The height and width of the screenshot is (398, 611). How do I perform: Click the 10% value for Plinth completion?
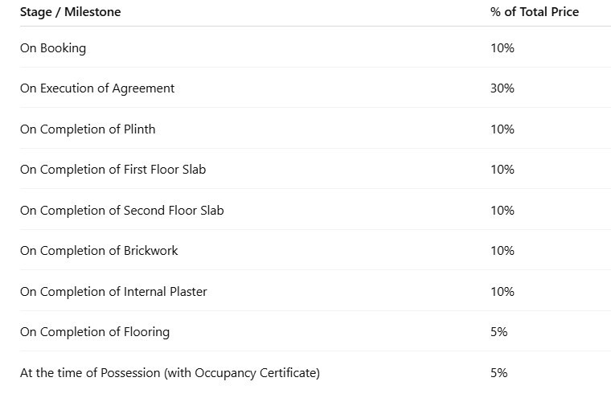click(x=502, y=129)
